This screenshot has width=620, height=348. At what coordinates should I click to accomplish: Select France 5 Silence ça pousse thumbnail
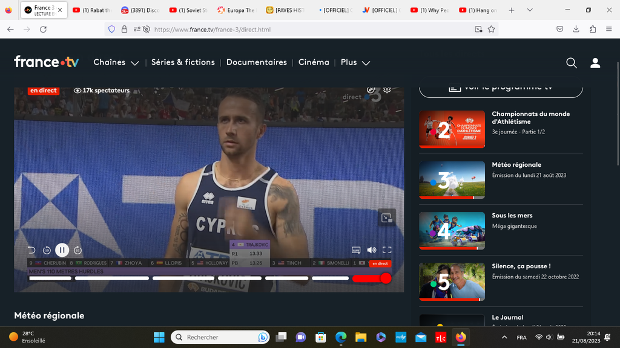click(452, 282)
